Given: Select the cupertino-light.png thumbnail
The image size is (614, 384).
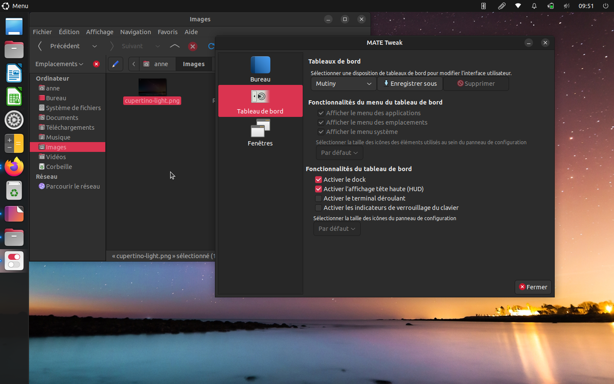Looking at the screenshot, I should click(x=152, y=87).
